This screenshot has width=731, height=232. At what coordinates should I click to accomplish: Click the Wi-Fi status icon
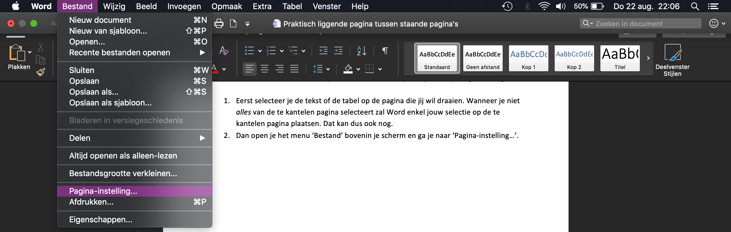[544, 6]
